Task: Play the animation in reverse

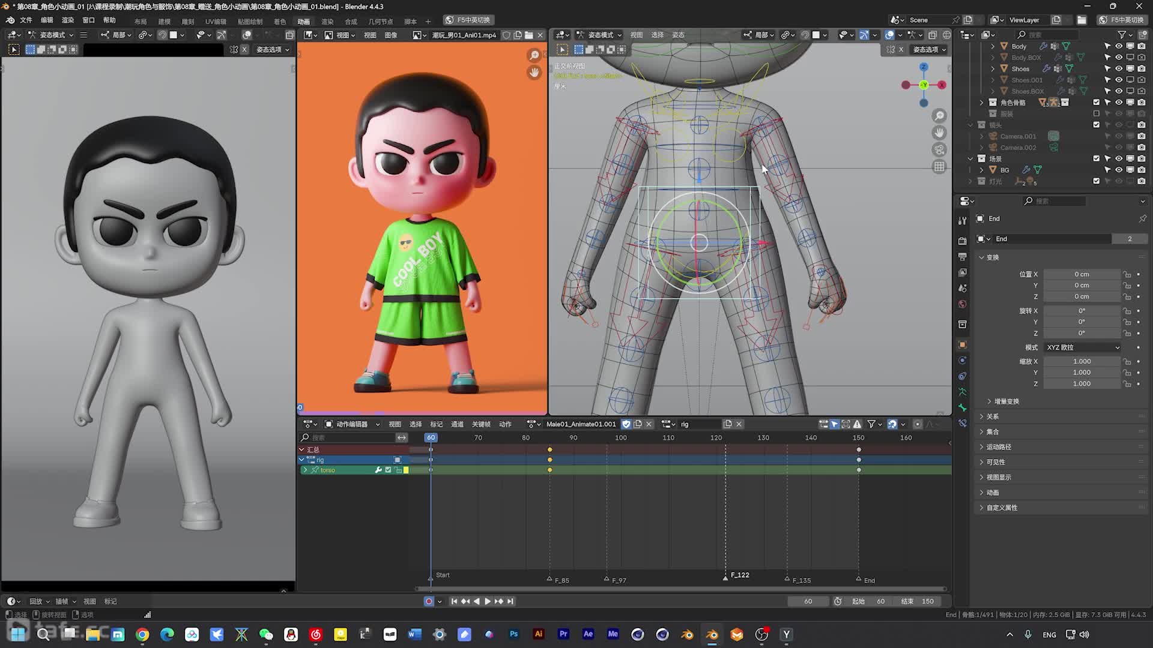Action: pyautogui.click(x=477, y=601)
